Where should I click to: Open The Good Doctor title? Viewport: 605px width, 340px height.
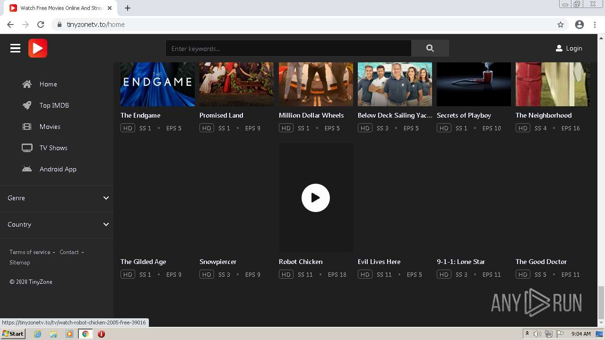[541, 262]
